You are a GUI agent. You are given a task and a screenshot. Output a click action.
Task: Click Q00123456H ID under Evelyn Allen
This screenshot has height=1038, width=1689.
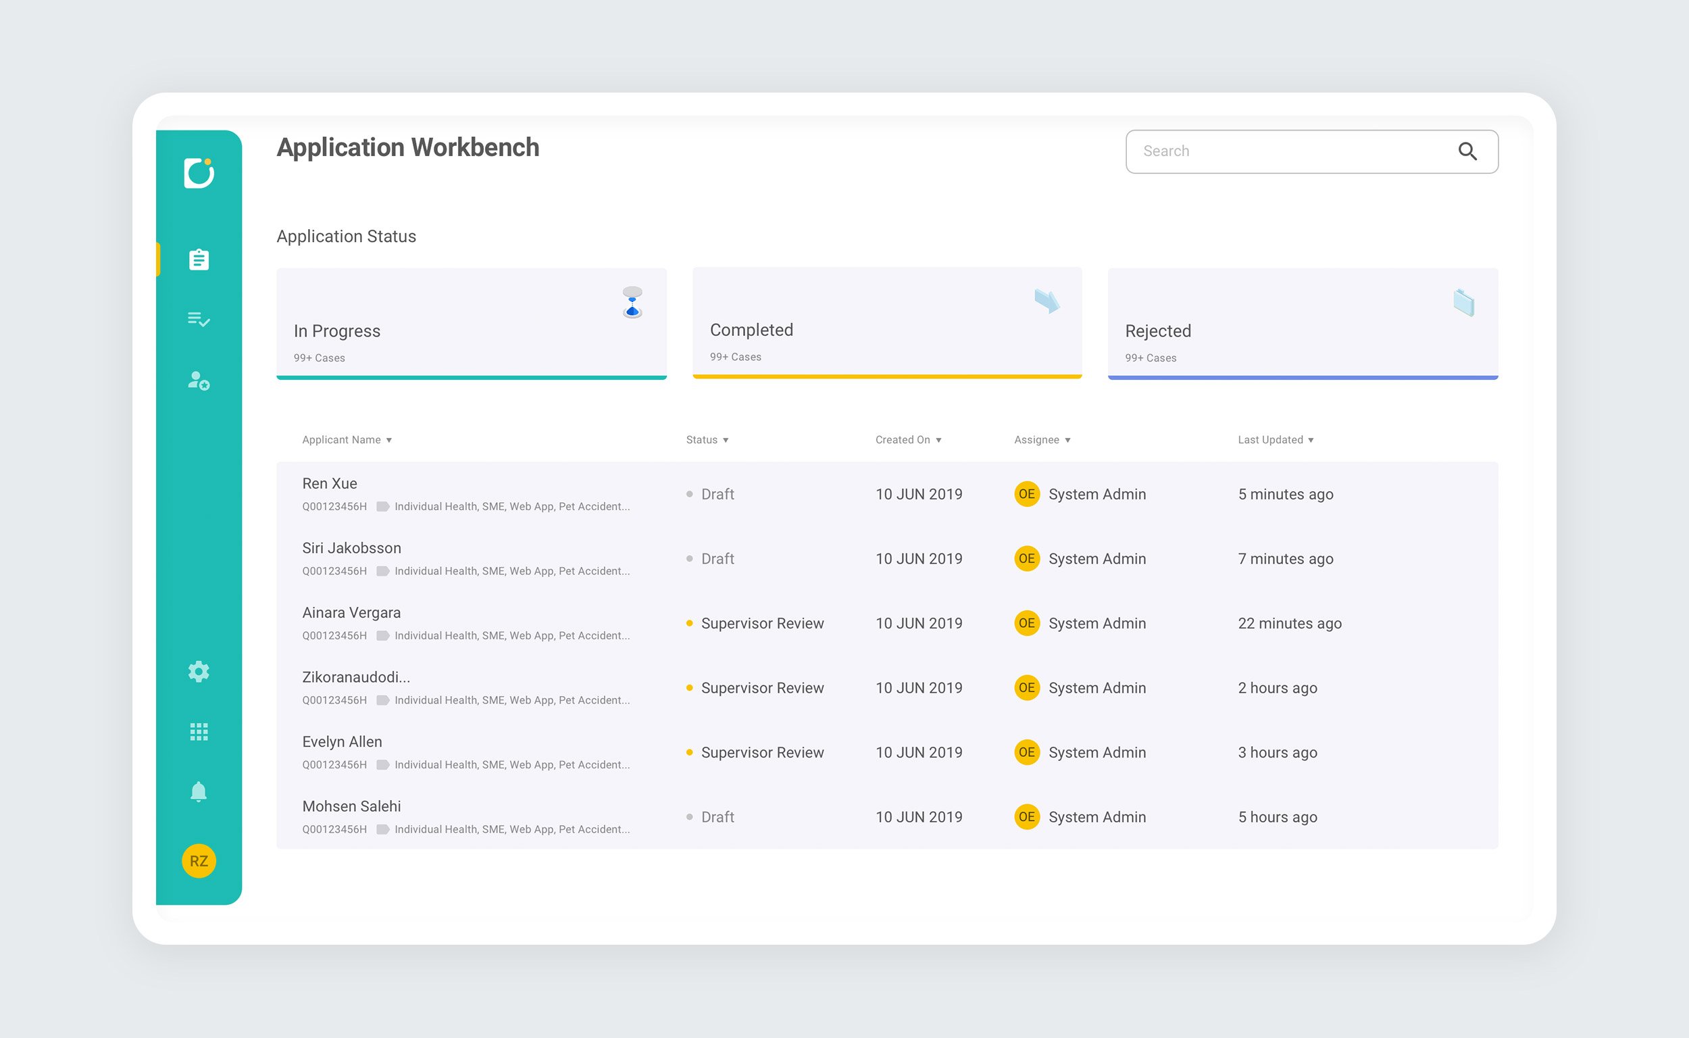click(334, 765)
